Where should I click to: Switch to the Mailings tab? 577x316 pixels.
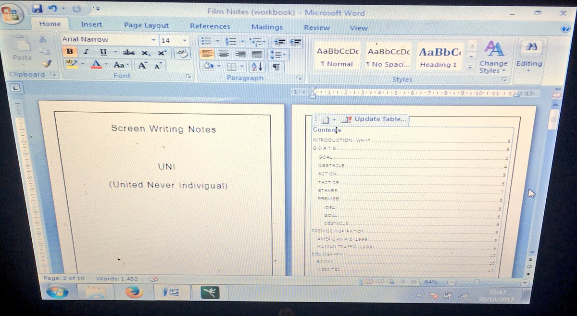tap(267, 27)
